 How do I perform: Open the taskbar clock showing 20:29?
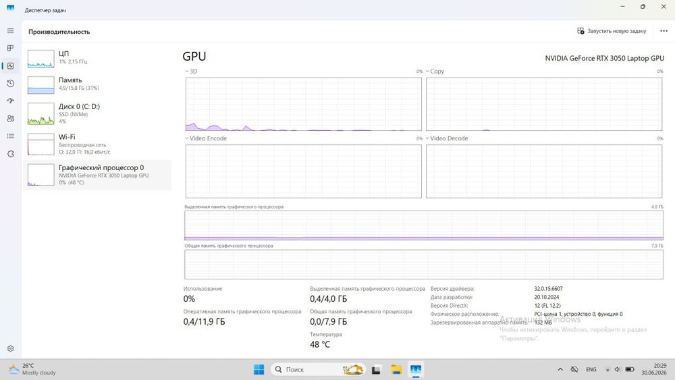654,369
